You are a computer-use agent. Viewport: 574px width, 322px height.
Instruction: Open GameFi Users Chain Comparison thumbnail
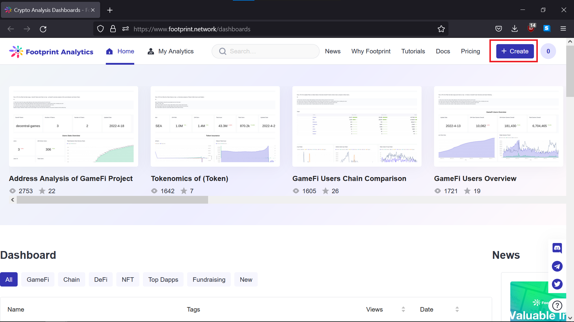(357, 126)
